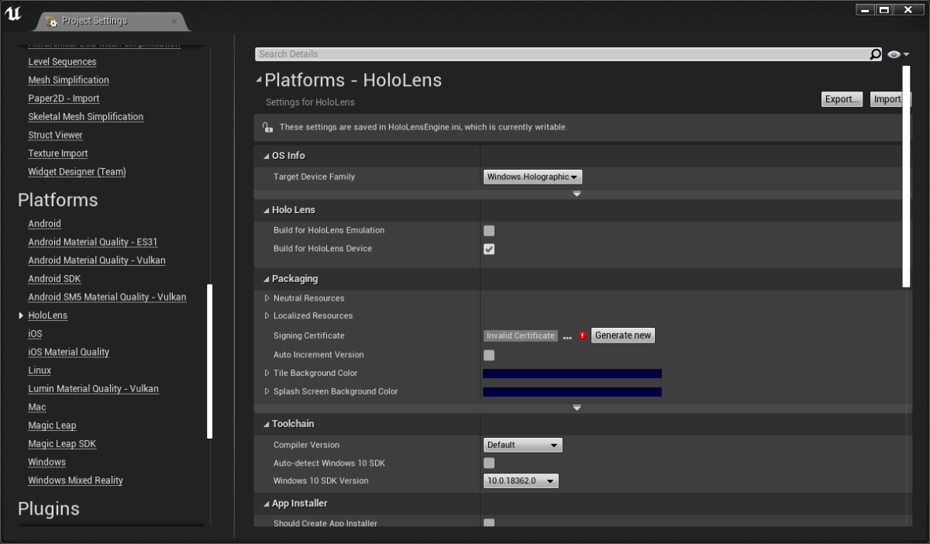Screen dimensions: 930x544
Task: Select the Android platform
Action: 44,224
